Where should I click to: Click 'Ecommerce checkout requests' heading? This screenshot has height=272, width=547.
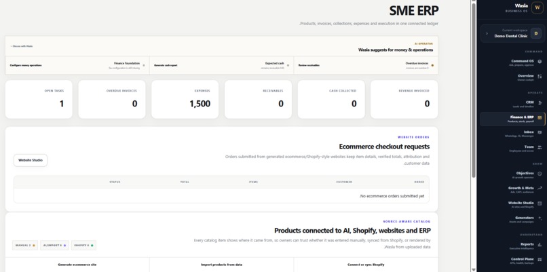(x=384, y=147)
